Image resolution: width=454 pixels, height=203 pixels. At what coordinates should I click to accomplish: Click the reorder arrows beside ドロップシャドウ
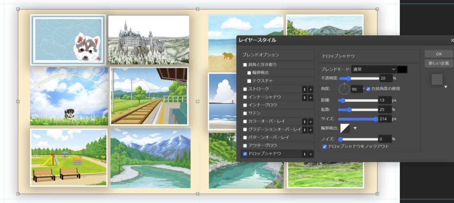click(305, 154)
